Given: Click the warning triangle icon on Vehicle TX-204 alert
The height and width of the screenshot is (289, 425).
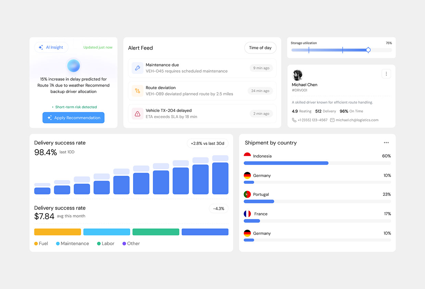Looking at the screenshot, I should (x=137, y=113).
